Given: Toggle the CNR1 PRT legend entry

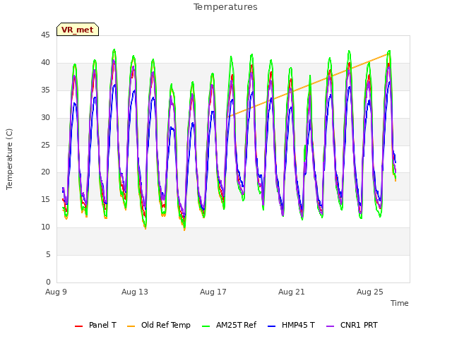Looking at the screenshot, I should 352,325.
